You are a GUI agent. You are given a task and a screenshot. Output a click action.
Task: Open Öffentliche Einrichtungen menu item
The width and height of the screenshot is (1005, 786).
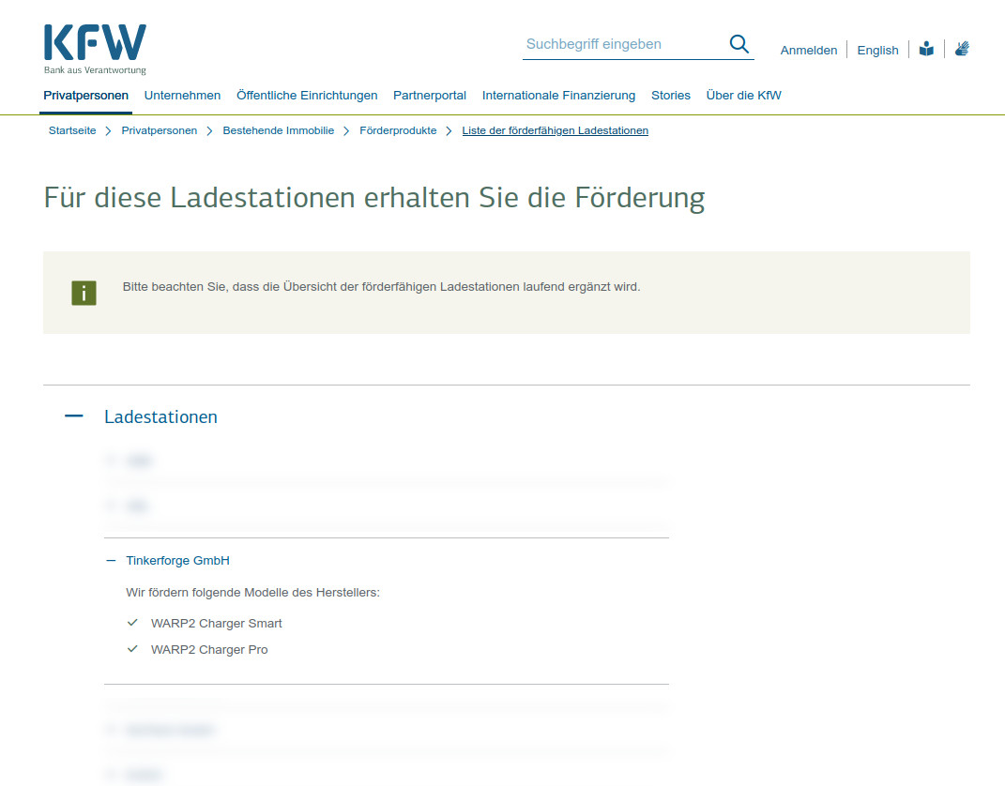pos(307,96)
